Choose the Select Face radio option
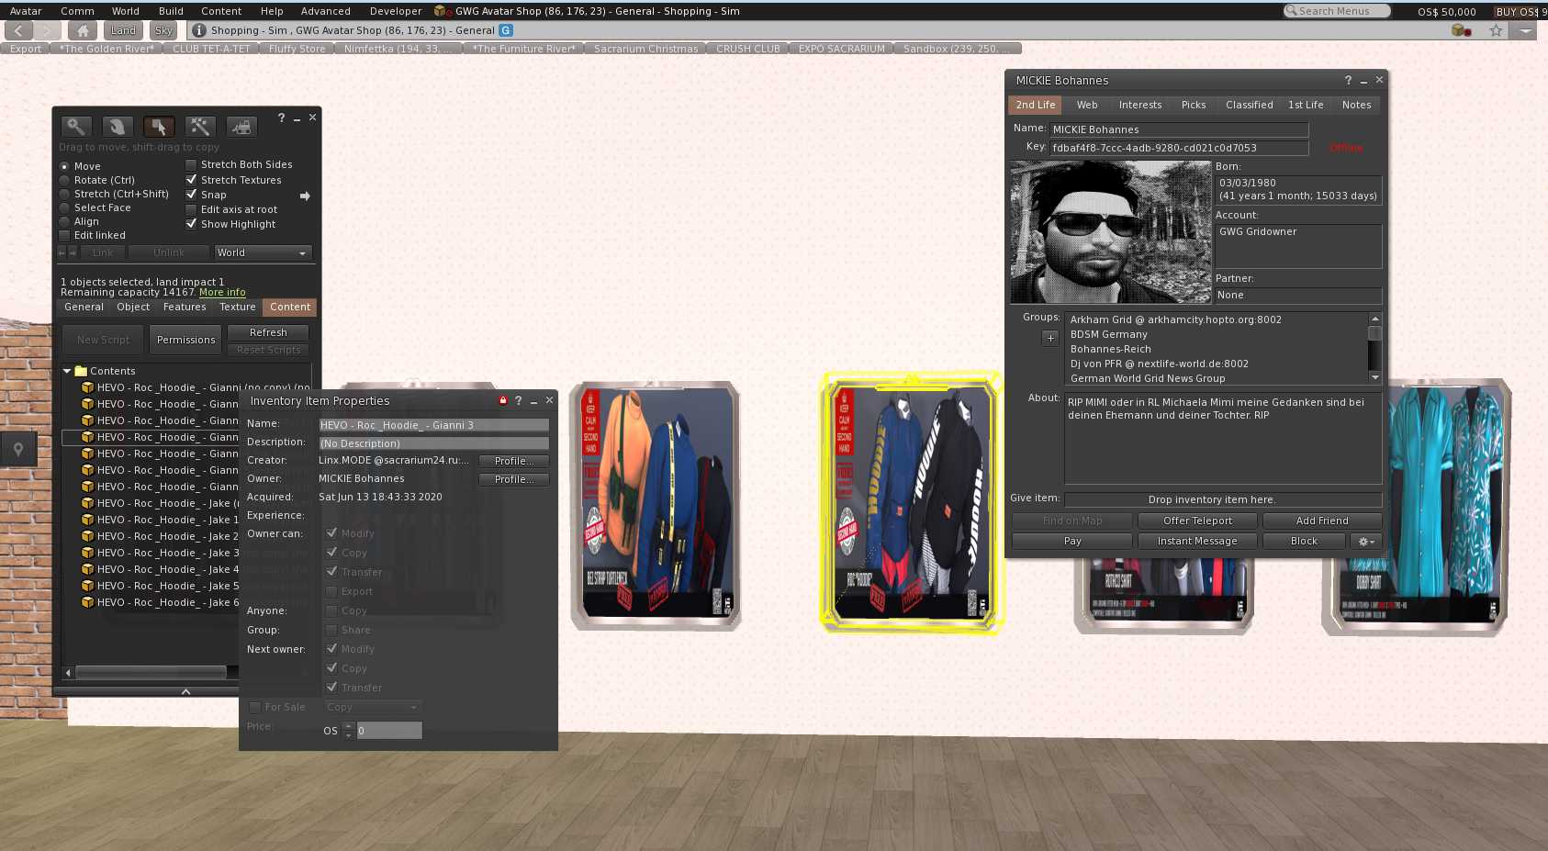This screenshot has height=851, width=1548. [64, 207]
